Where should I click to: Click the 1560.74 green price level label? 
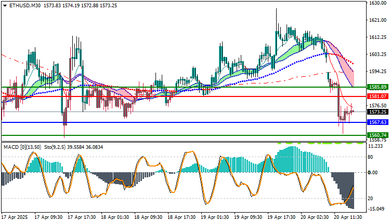[378, 135]
